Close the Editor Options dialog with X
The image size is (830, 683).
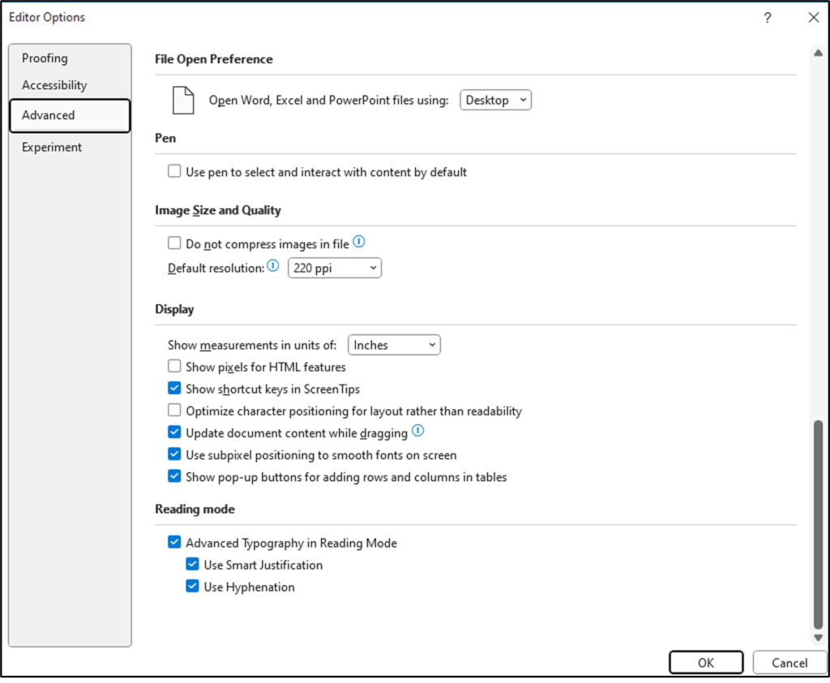click(813, 18)
